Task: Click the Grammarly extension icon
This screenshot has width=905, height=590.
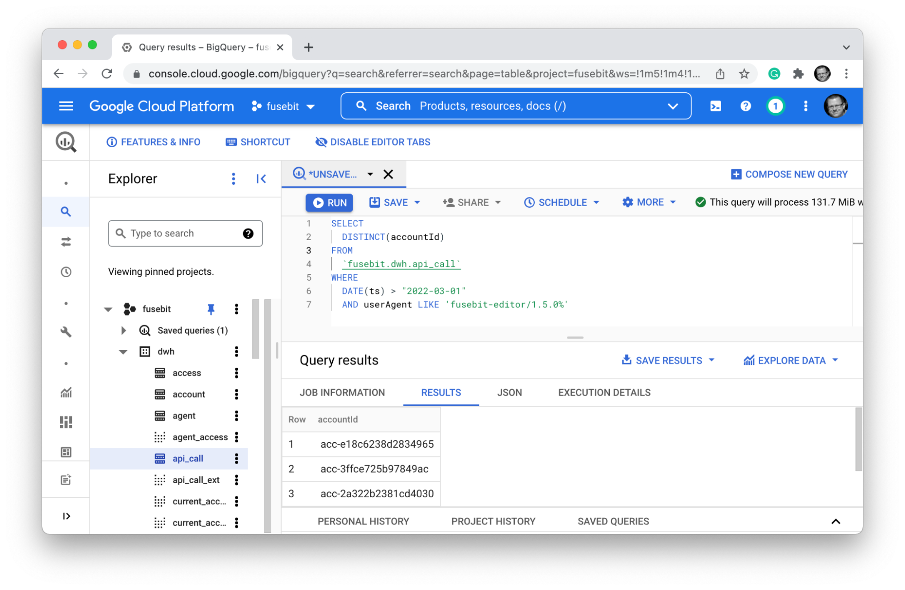Action: [x=774, y=73]
